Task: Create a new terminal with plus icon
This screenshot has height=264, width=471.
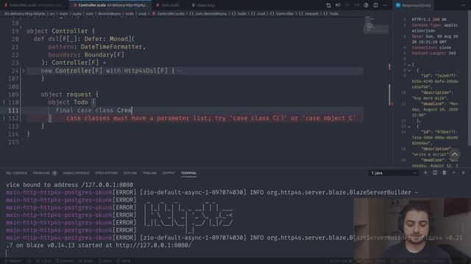Action: click(425, 173)
